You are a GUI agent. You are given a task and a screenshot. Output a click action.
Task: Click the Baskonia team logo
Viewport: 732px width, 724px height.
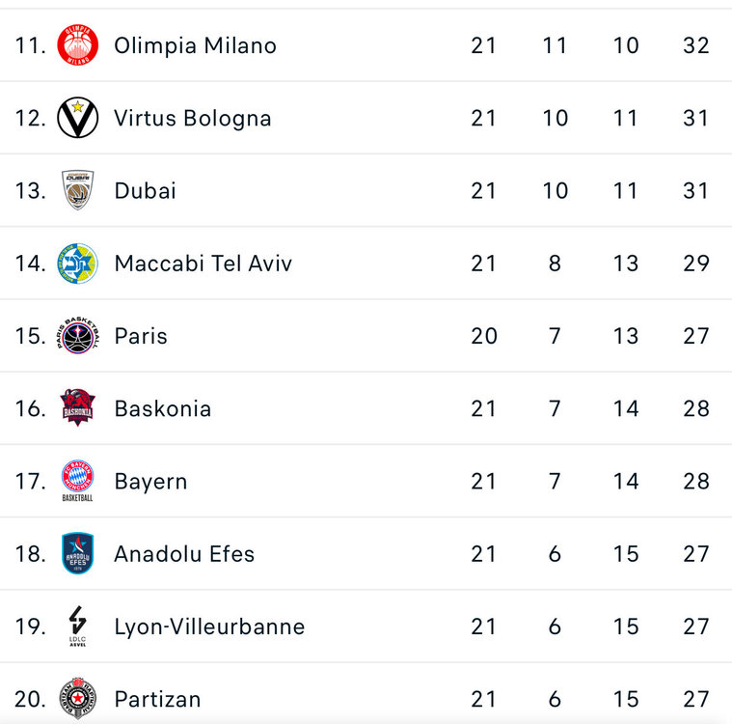click(x=77, y=408)
